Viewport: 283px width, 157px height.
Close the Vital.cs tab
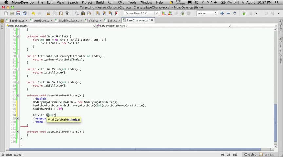pos(100,21)
